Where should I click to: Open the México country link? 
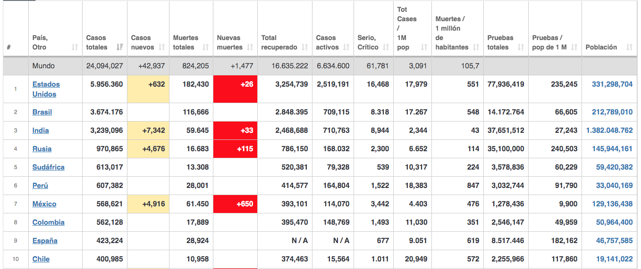tap(44, 204)
